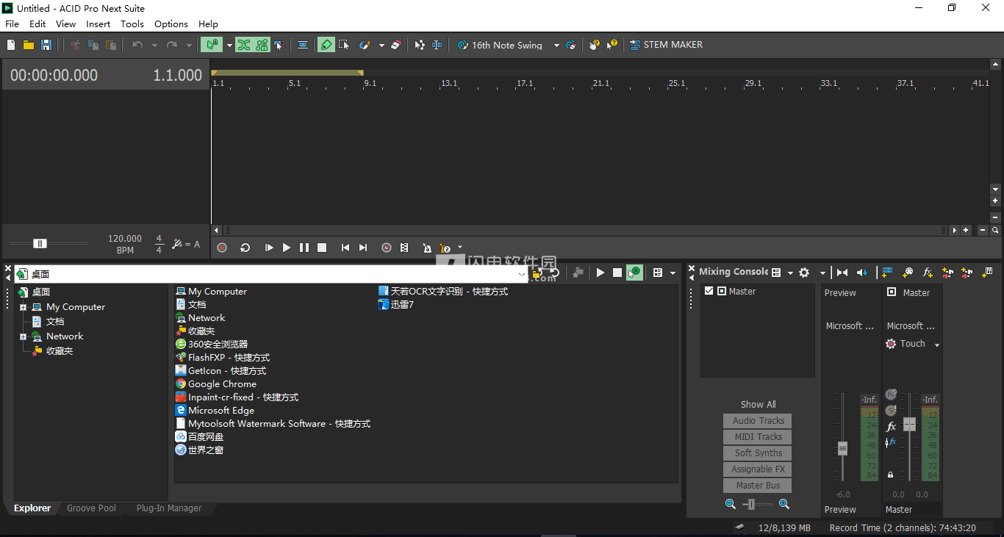1004x537 pixels.
Task: Open the Tools menu
Action: point(132,24)
